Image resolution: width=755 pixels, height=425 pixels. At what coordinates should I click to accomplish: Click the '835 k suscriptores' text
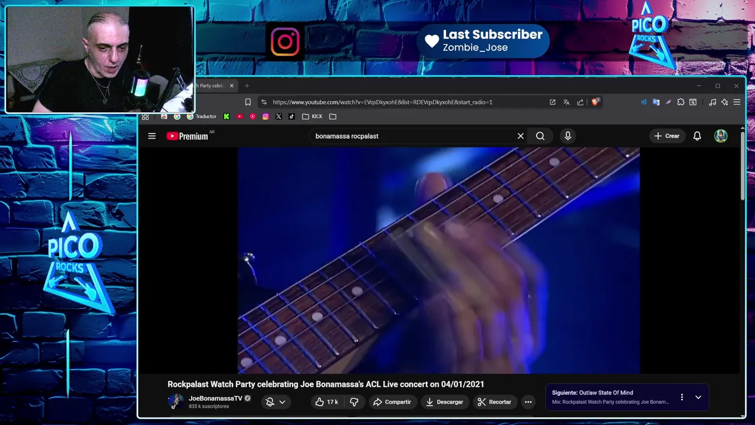(209, 407)
